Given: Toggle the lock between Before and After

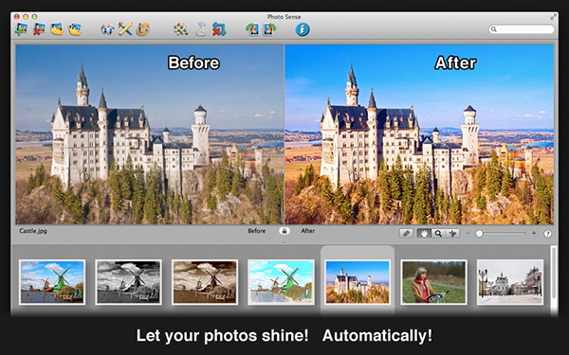Looking at the screenshot, I should [284, 231].
